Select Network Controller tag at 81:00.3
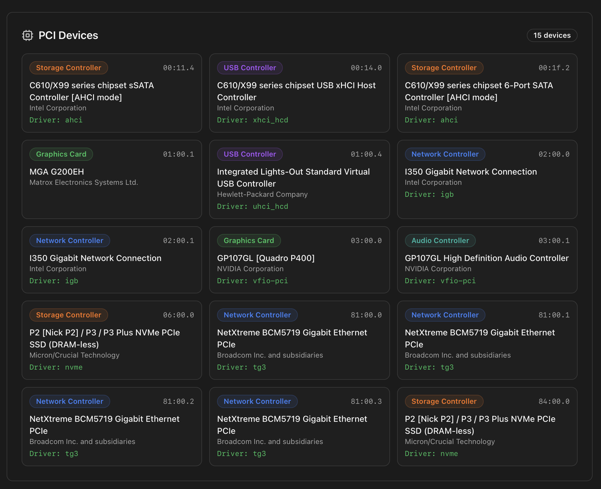Image resolution: width=601 pixels, height=489 pixels. tap(257, 401)
